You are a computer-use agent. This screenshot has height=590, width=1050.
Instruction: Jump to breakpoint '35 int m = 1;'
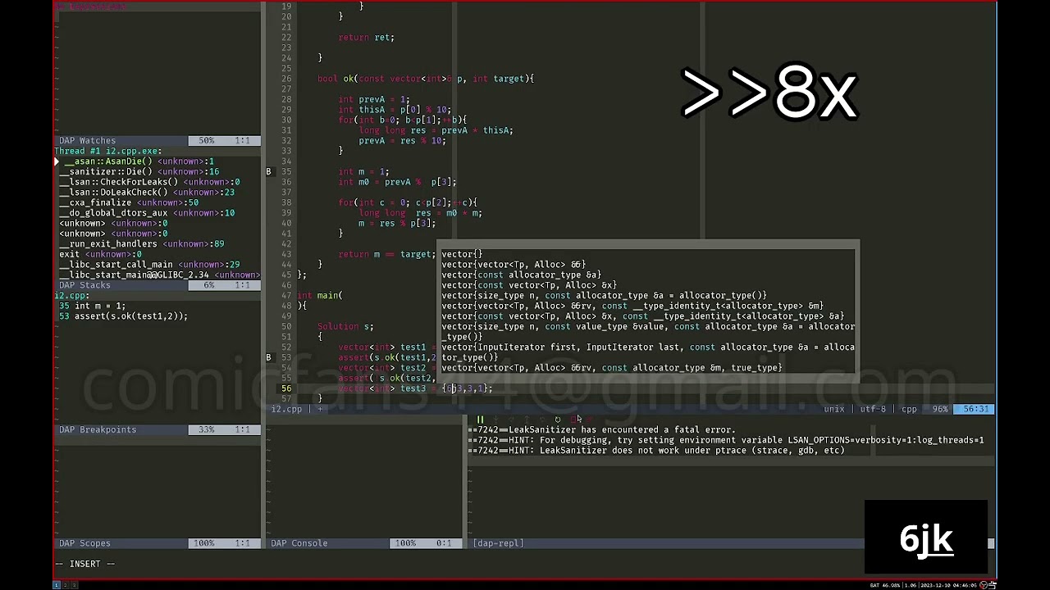[92, 306]
